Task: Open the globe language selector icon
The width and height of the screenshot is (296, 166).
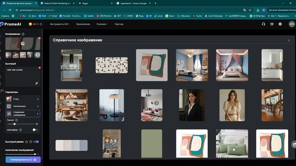Action: tap(280, 24)
